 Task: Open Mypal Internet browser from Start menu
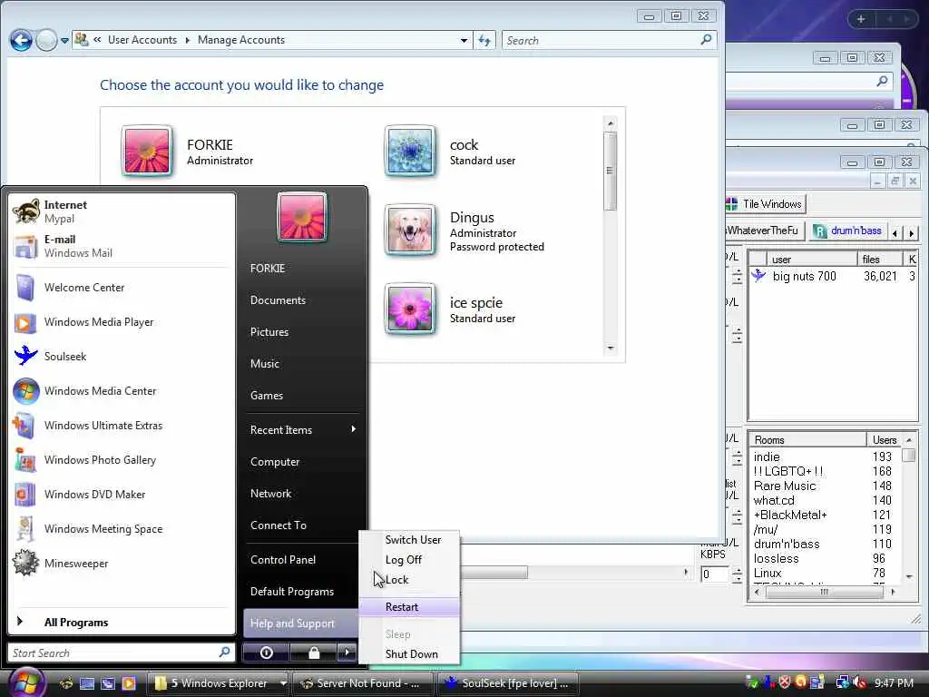coord(122,211)
